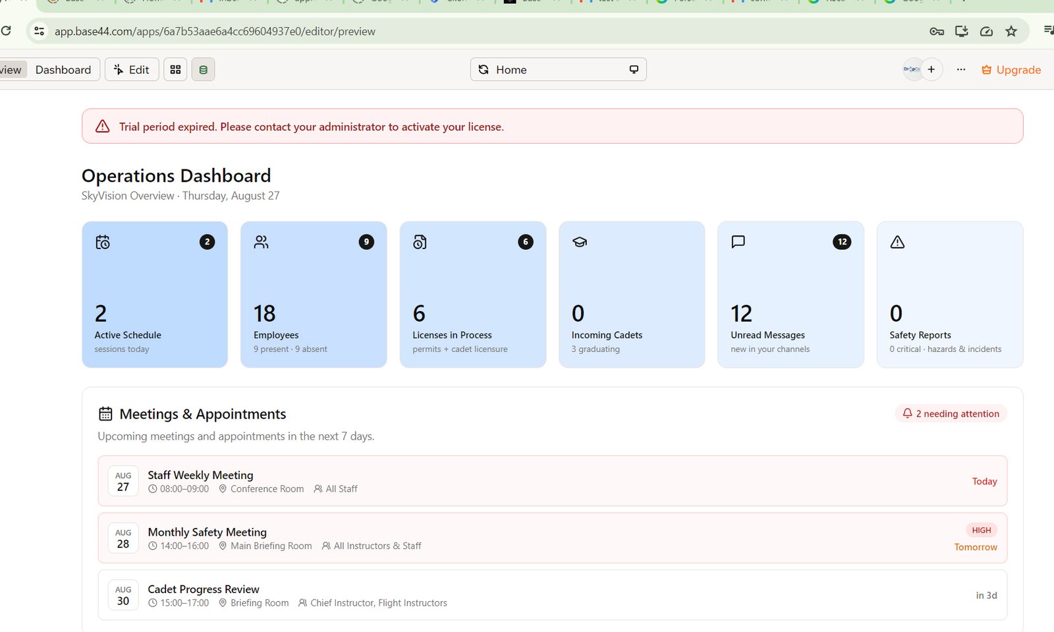The width and height of the screenshot is (1054, 632).
Task: Open the user avatar in toolbar
Action: click(x=912, y=69)
